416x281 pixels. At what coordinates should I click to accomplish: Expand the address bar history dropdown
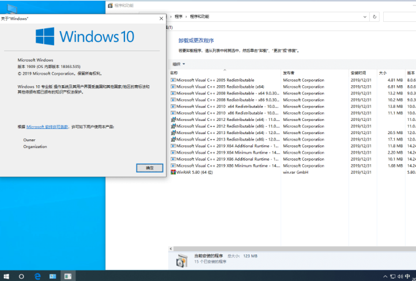pos(365,17)
